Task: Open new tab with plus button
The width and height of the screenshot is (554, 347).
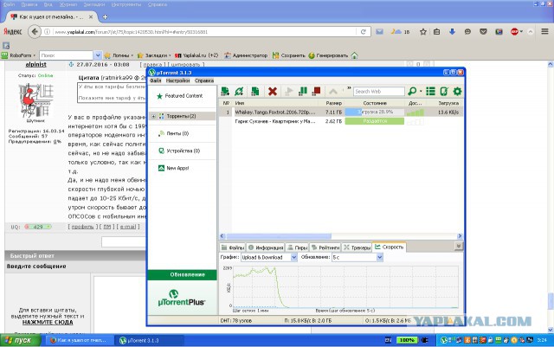Action: pos(105,16)
